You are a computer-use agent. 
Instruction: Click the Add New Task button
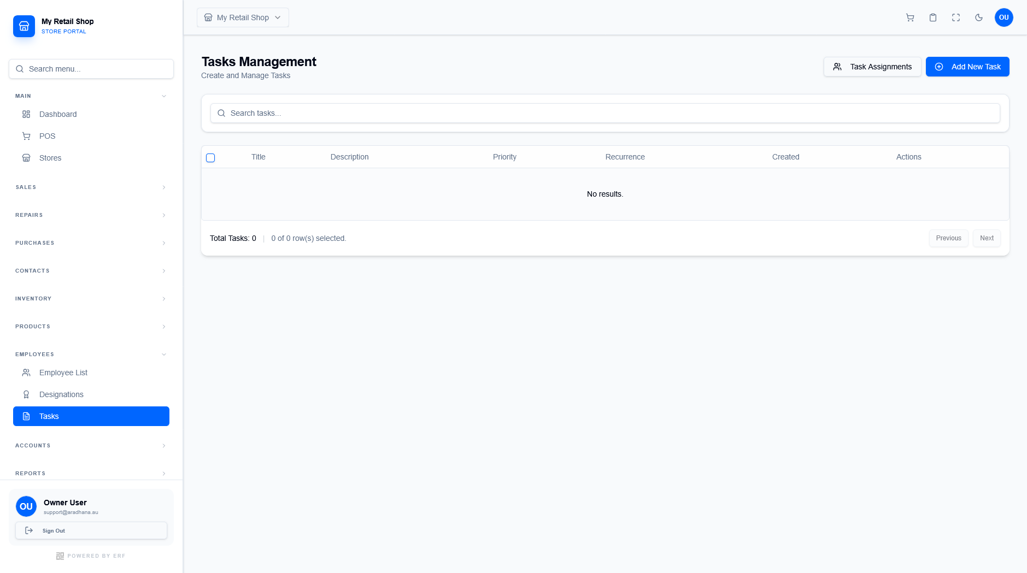(x=967, y=66)
